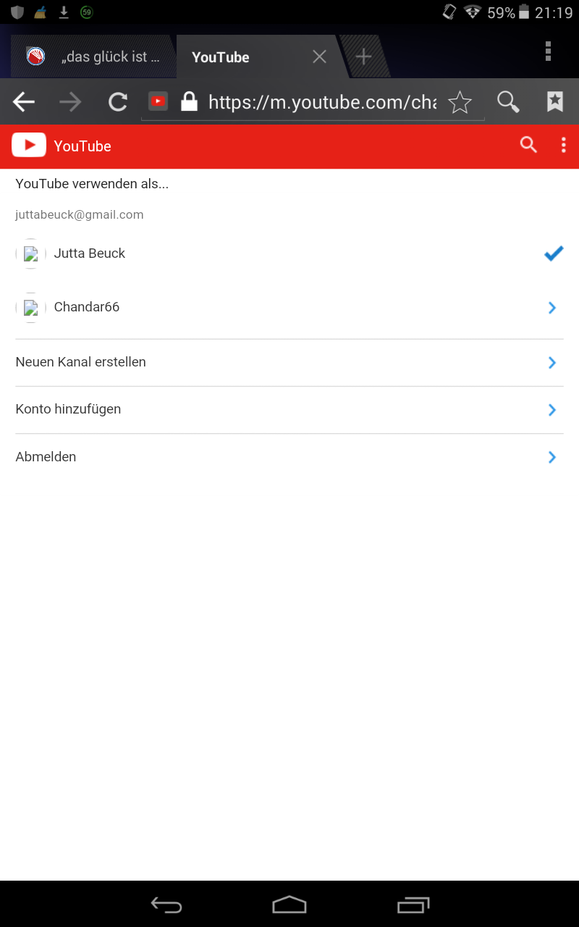Open the bookmarks list icon
The image size is (579, 927).
point(554,101)
